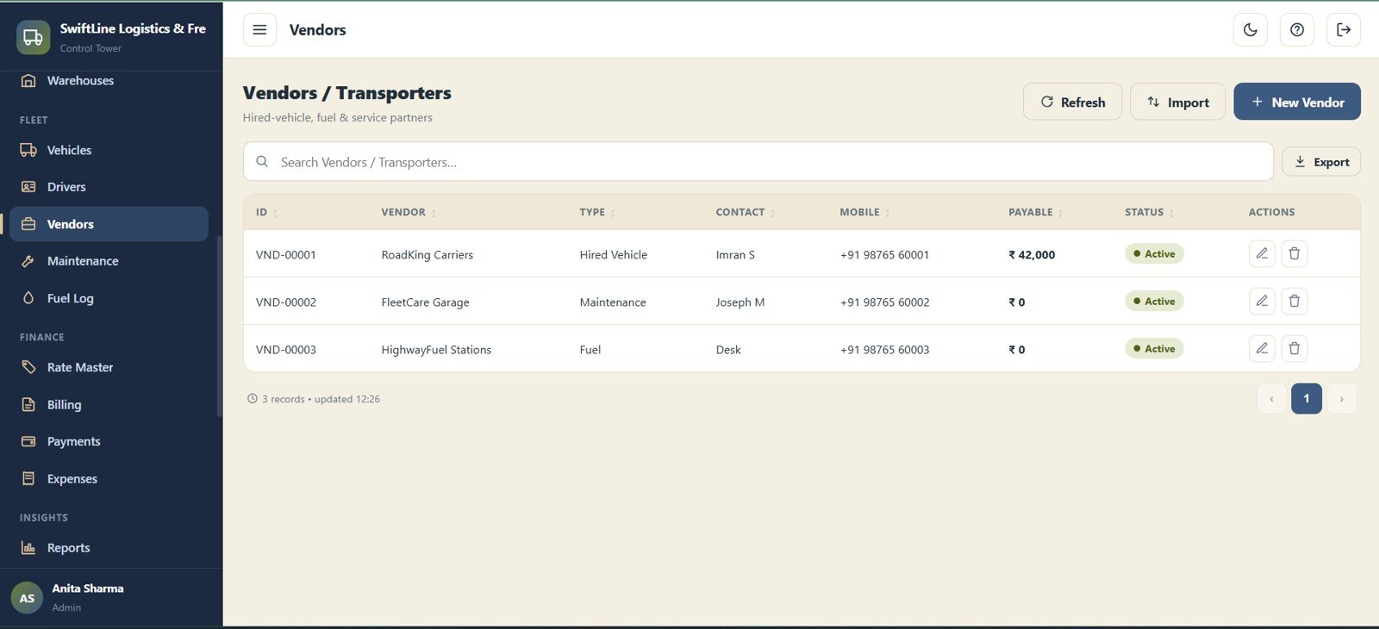Delete the FleetCare Garage vendor

[x=1295, y=301]
